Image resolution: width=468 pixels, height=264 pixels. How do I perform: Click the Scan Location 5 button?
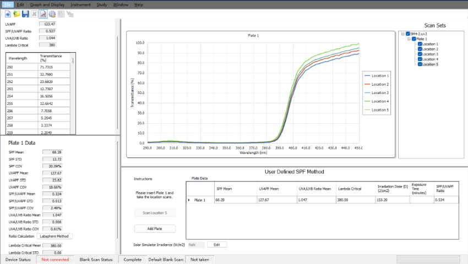[x=155, y=213]
